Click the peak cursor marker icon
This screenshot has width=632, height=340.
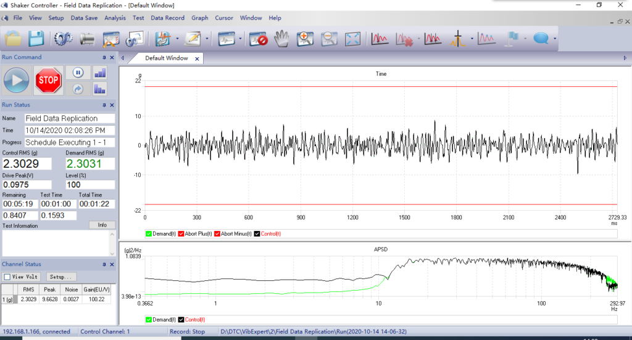(457, 39)
